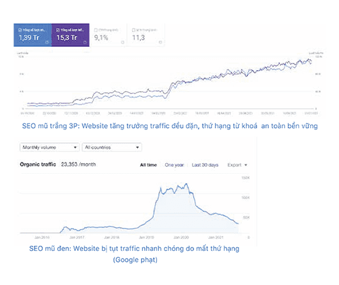The image size is (339, 285).
Task: Show the Last 30 days range
Action: click(x=205, y=165)
